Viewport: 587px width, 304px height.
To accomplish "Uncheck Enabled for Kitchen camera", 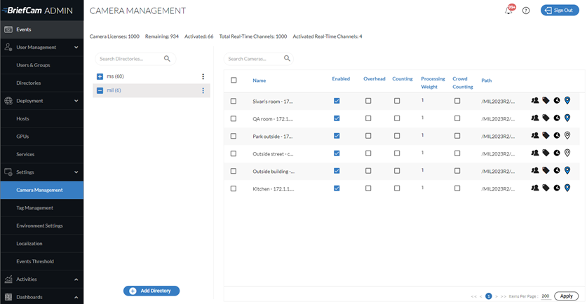I will coord(337,188).
